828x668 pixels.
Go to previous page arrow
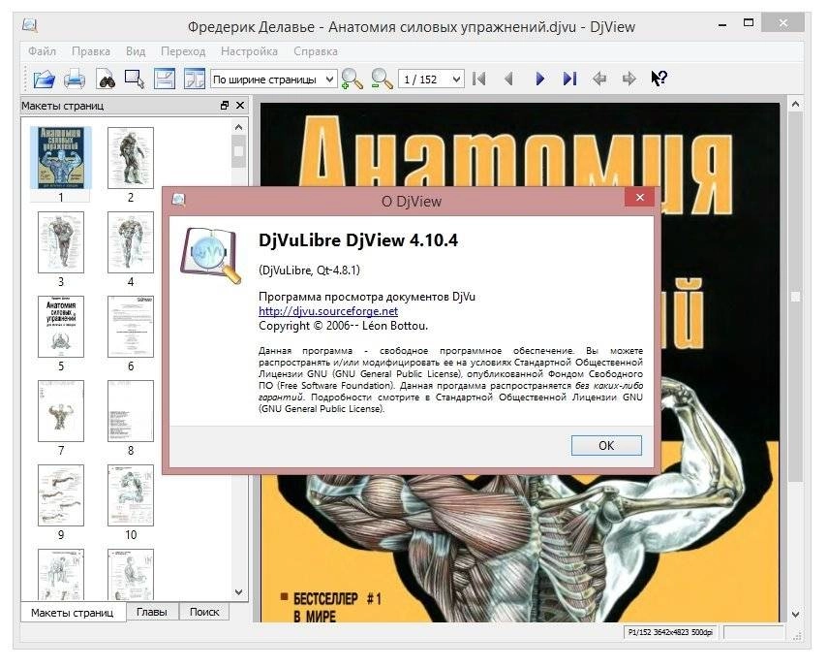[509, 80]
